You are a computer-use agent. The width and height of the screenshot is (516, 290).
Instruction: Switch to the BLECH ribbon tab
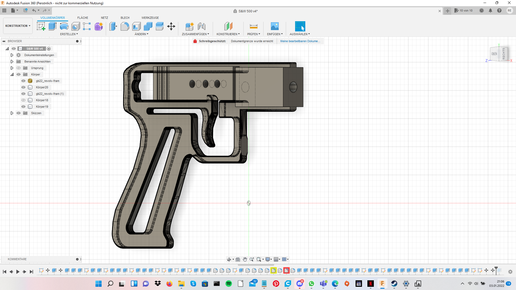(x=125, y=18)
